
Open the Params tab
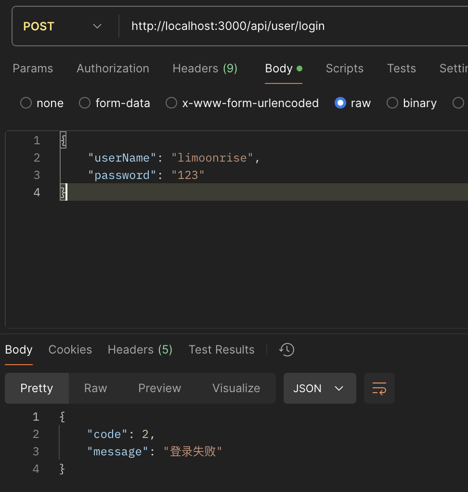pos(33,68)
